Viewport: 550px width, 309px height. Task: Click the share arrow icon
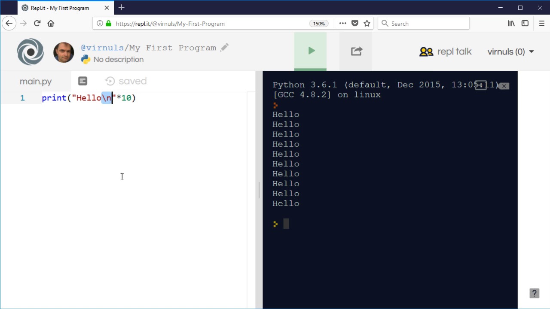click(356, 51)
